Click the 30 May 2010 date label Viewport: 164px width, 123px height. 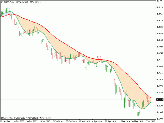[x=137, y=121]
